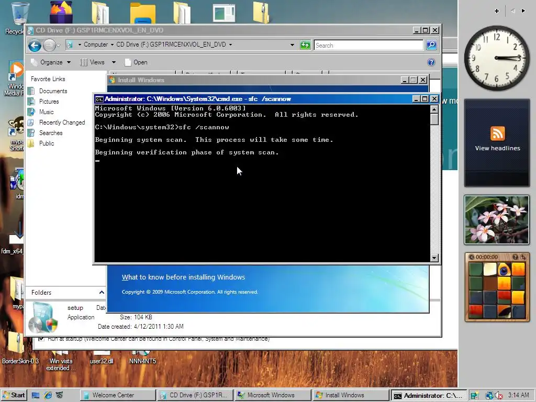Click the picture puzzle gadget timer icon
Screen dimensions: 536x402
472,257
